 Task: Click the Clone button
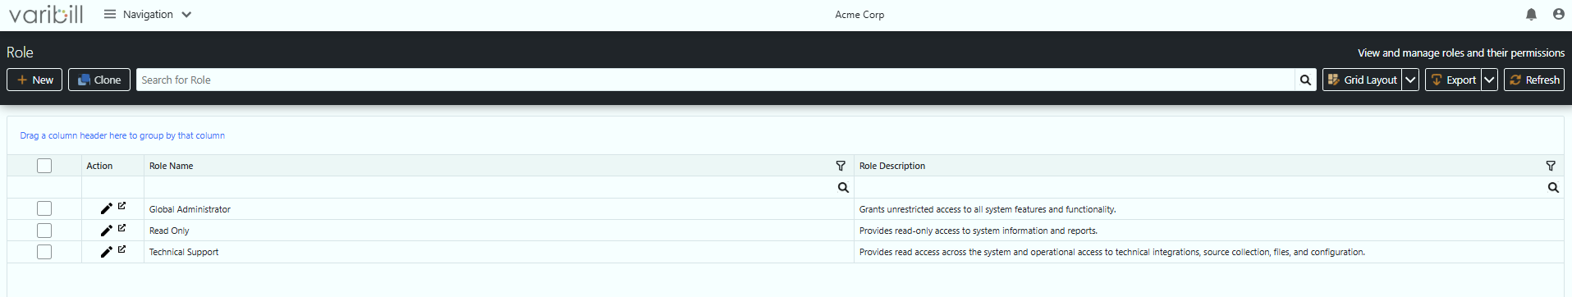[x=99, y=80]
